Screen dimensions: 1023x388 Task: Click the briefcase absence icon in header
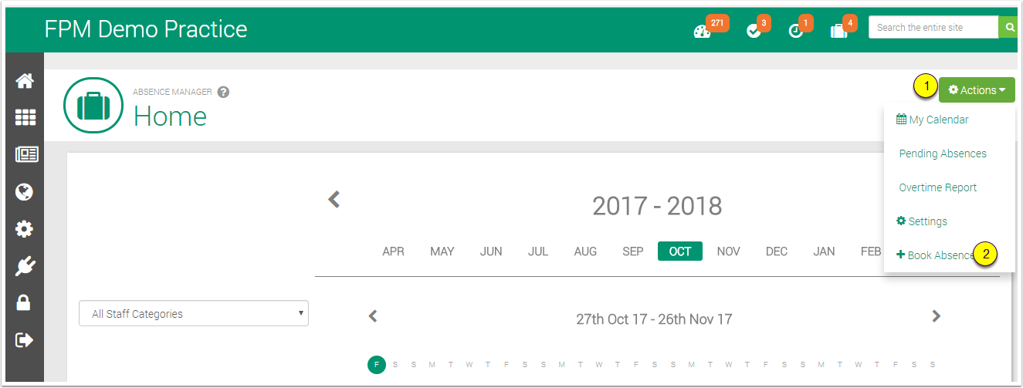(838, 31)
